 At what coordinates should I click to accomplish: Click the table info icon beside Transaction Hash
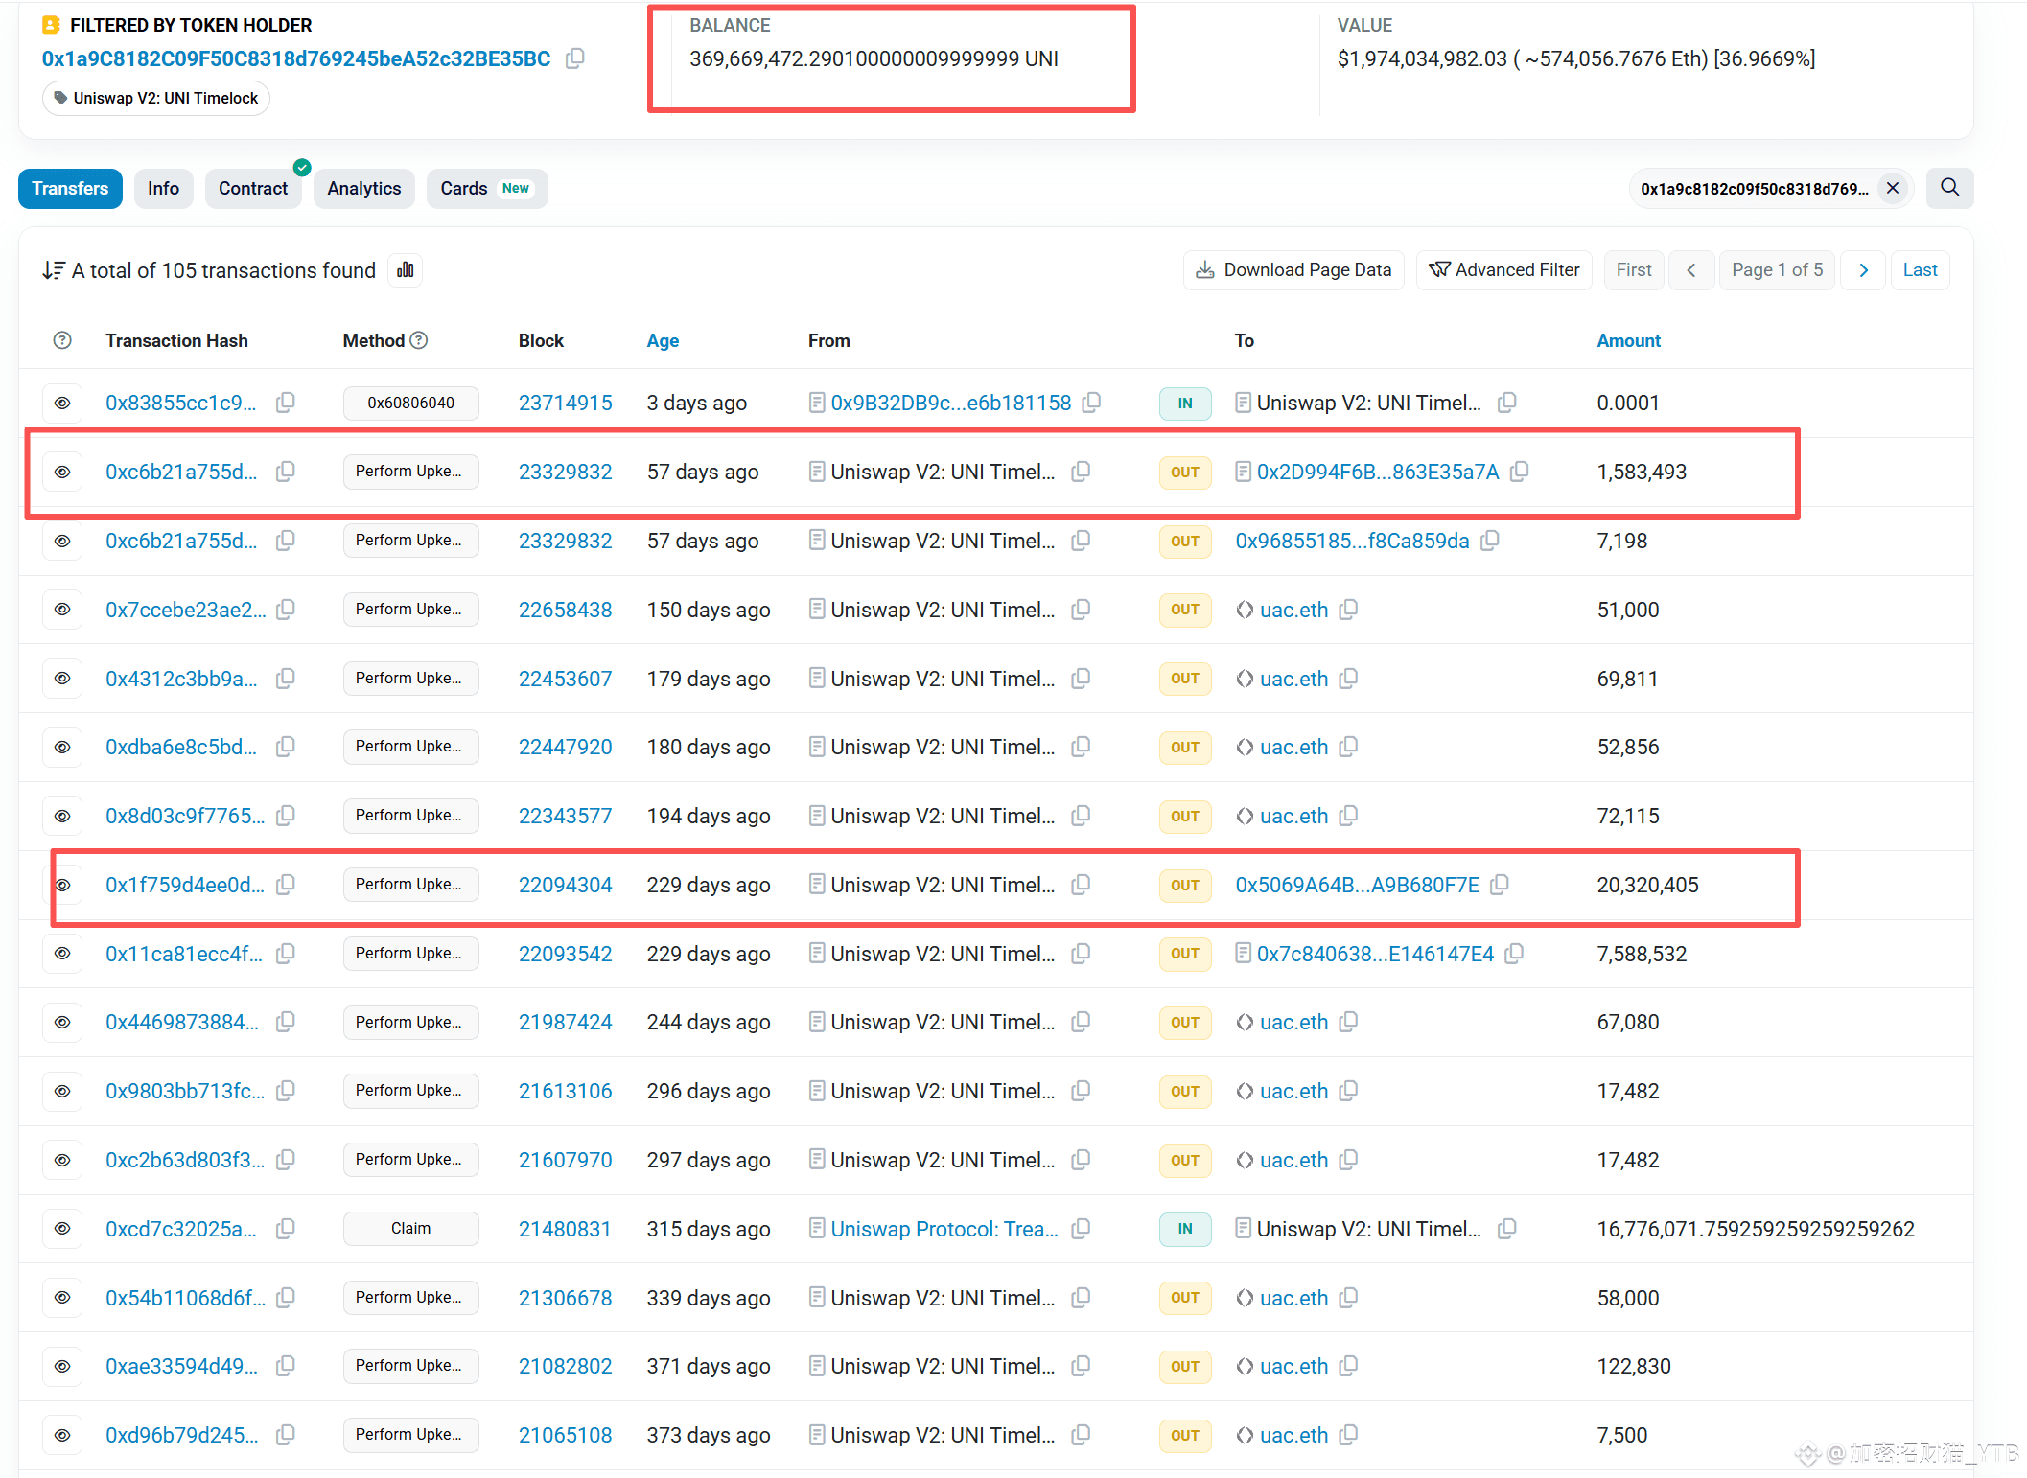coord(62,340)
